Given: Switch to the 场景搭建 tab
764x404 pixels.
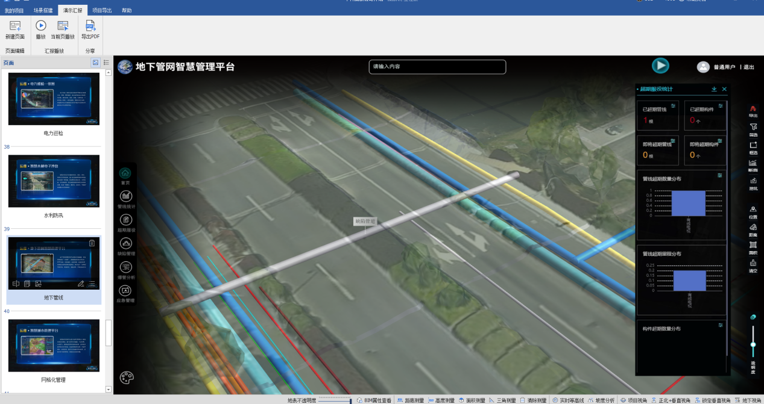Looking at the screenshot, I should (43, 10).
